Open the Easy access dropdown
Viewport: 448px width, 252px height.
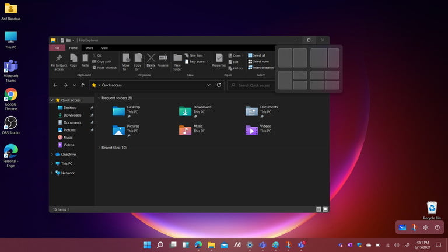(198, 61)
